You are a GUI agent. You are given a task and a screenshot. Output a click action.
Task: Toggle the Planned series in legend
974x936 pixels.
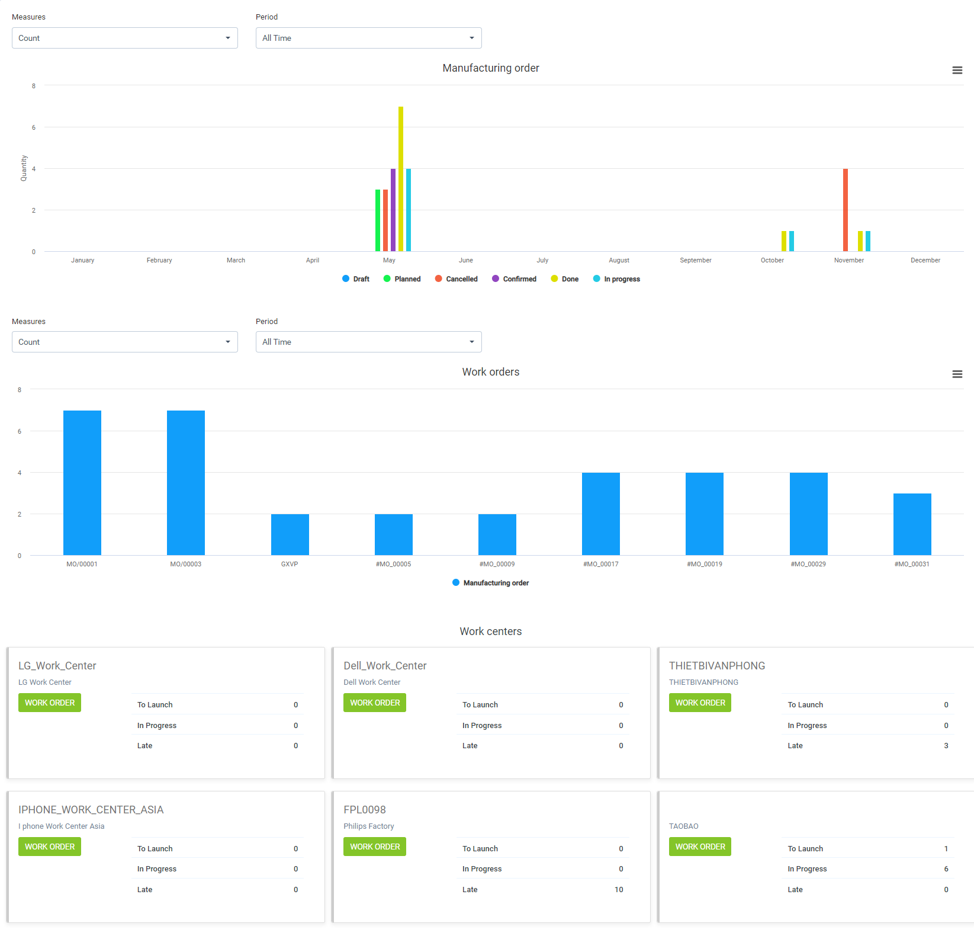(x=402, y=279)
